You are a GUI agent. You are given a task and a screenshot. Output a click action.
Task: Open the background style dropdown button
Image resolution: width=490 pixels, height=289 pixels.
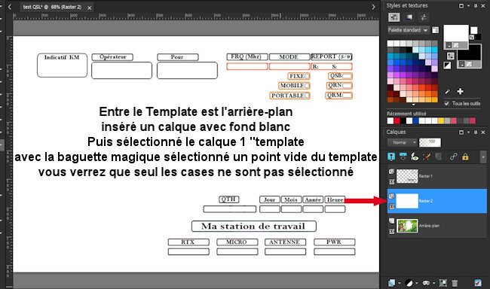tap(462, 64)
